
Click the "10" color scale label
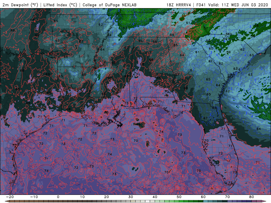[x=82, y=197]
